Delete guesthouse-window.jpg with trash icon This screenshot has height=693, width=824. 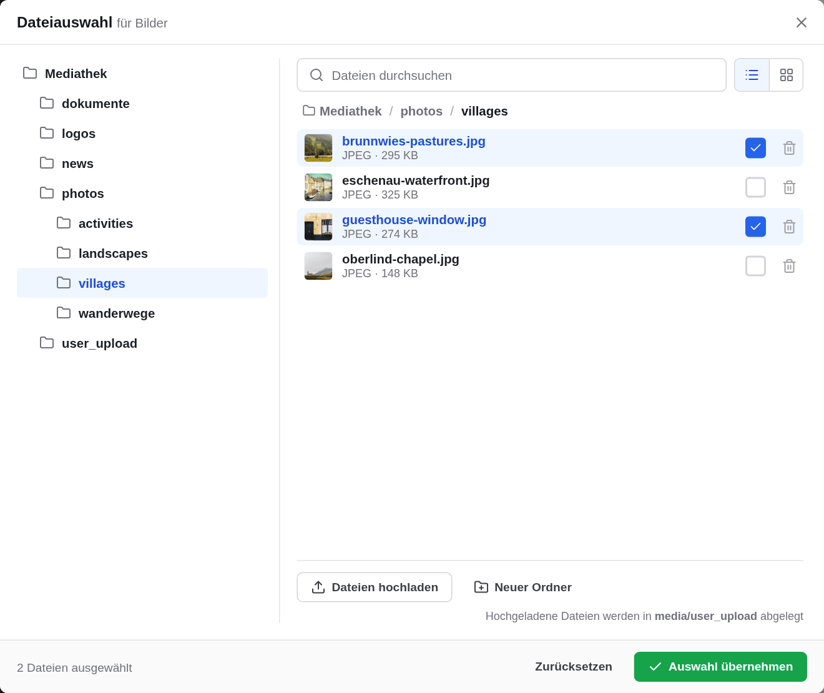point(789,227)
